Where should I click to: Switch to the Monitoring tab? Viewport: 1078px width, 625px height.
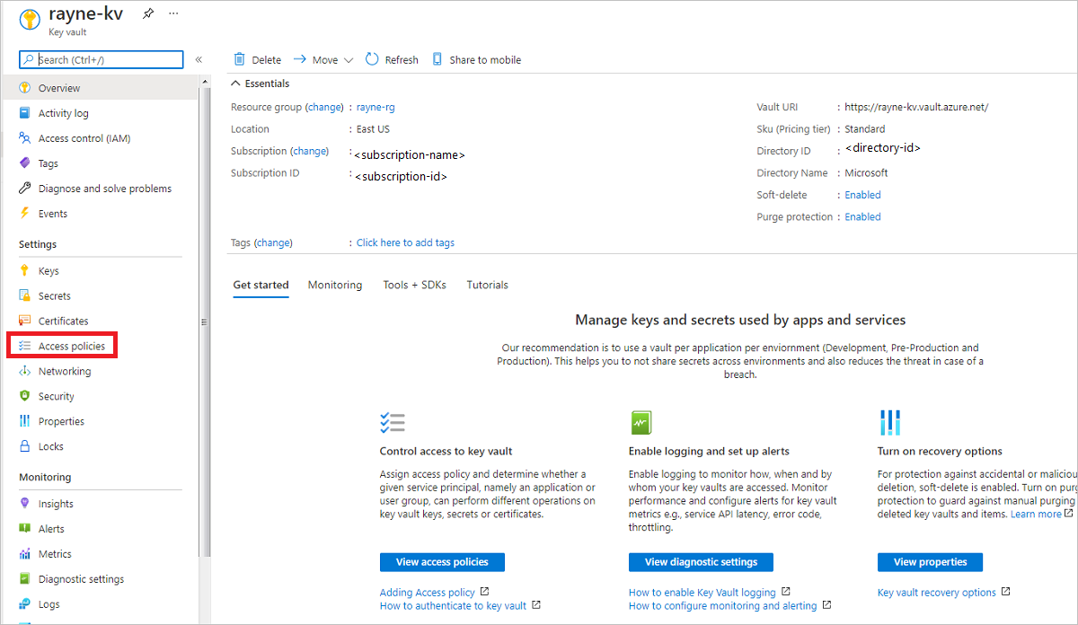(335, 285)
